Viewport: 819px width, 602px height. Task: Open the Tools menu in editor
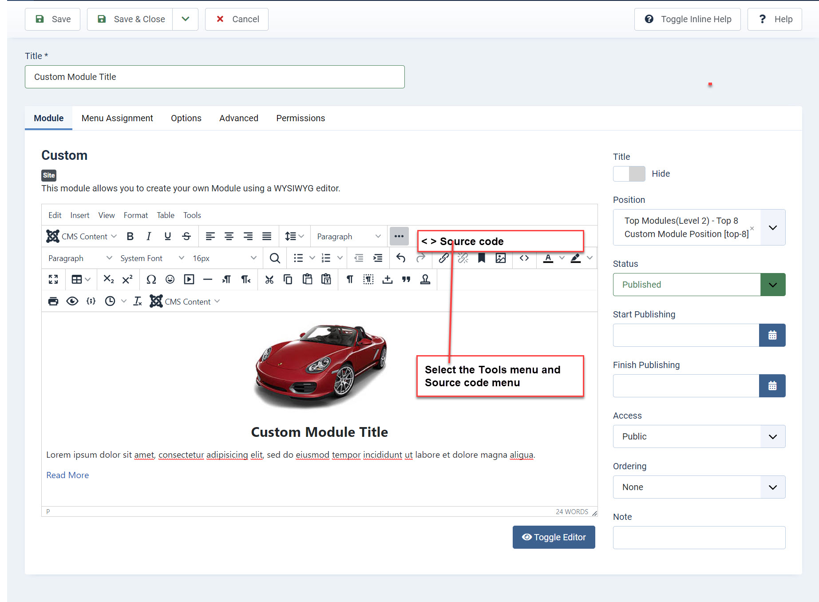click(192, 215)
